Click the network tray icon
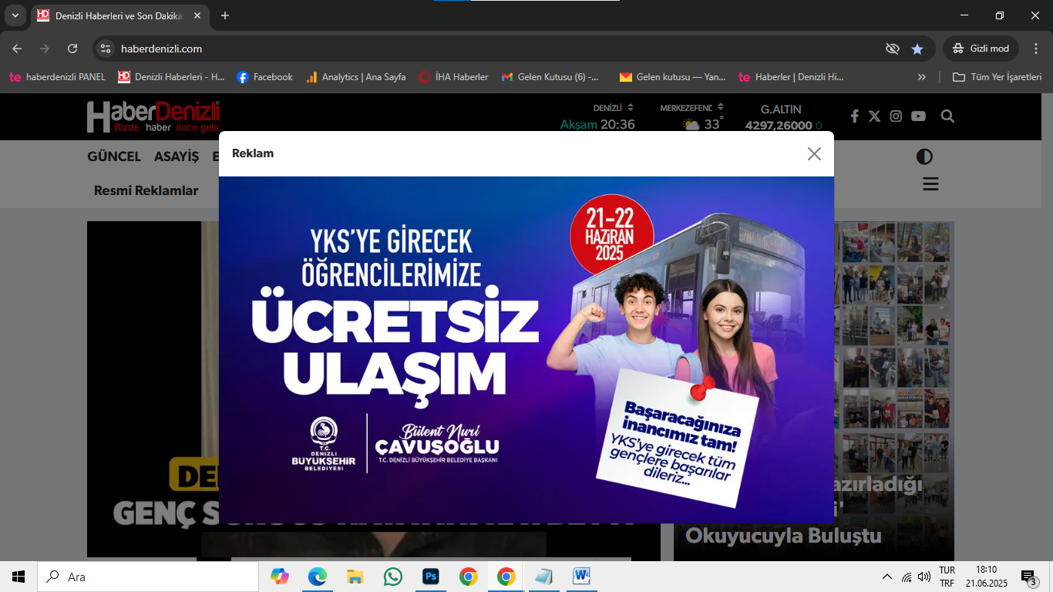 (x=907, y=577)
